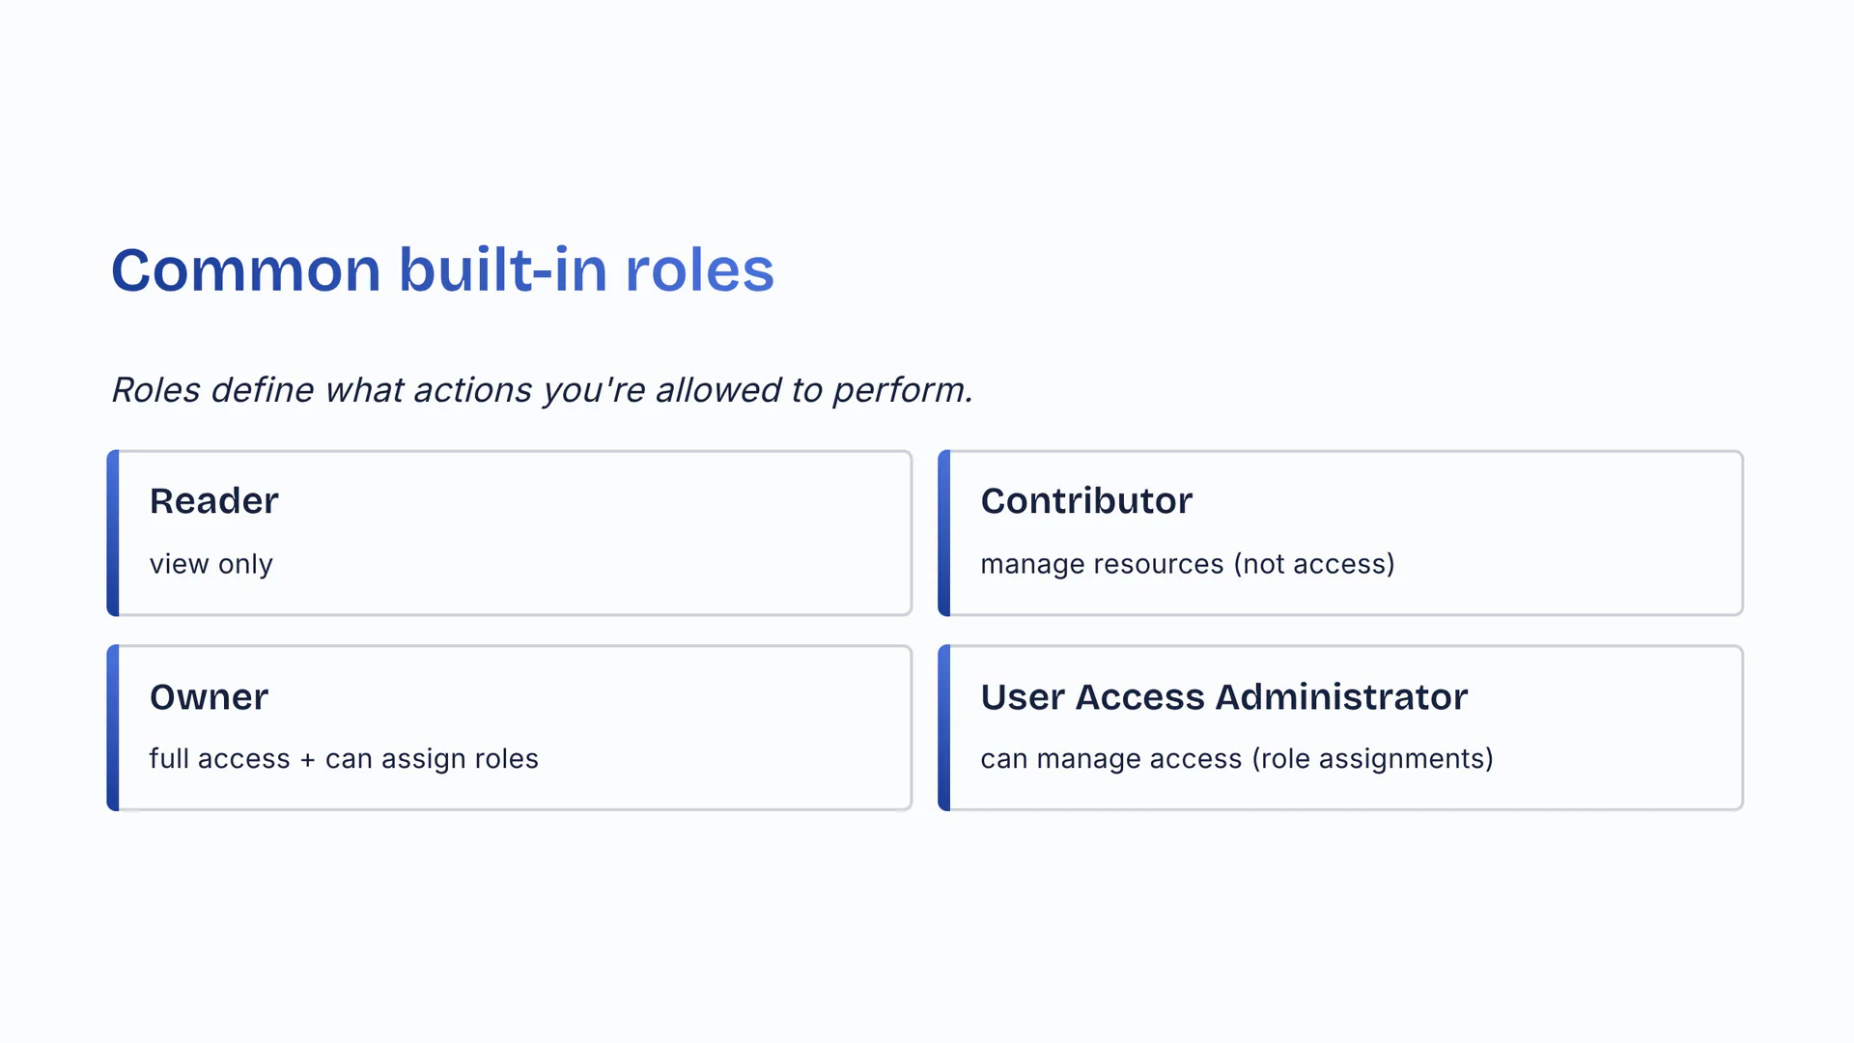The image size is (1854, 1043).
Task: Click the Reader card heading
Action: [213, 501]
